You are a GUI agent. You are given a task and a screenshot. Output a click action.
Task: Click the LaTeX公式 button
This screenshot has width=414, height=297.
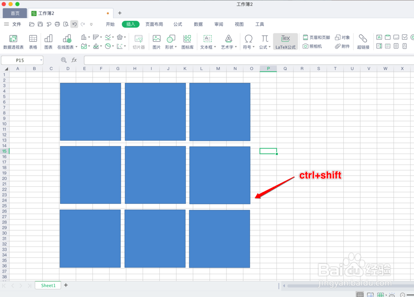click(285, 42)
